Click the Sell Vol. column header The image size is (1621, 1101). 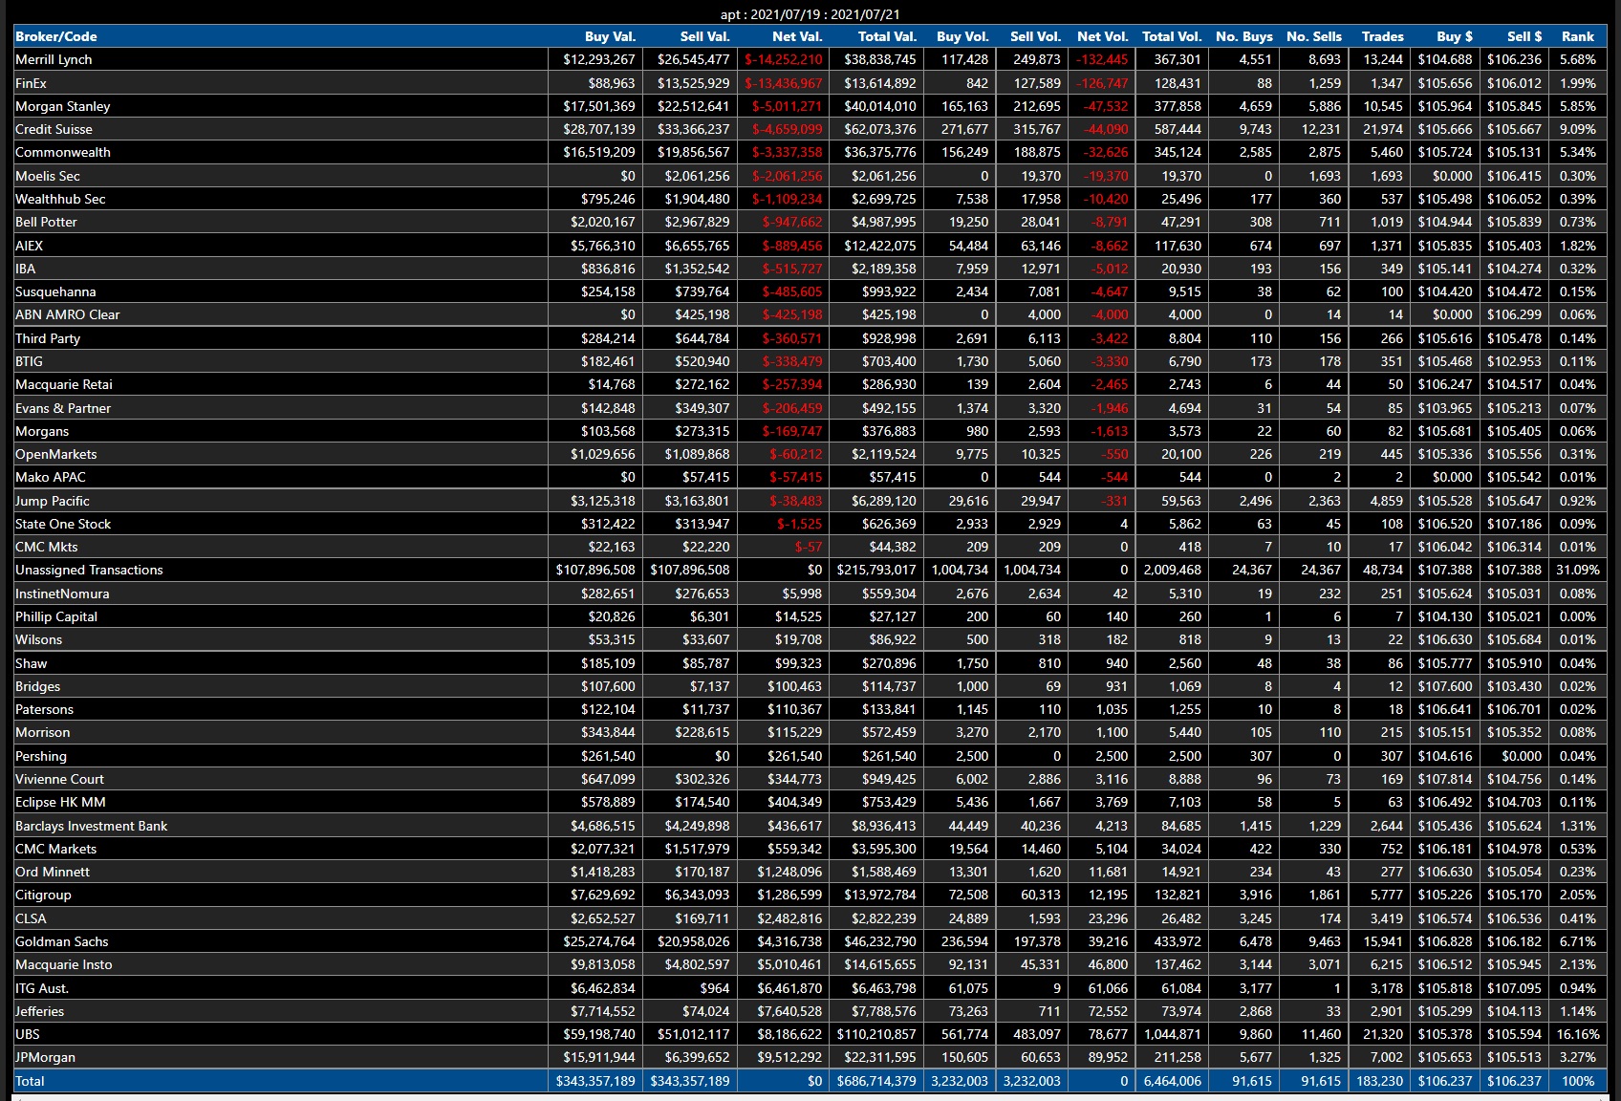pyautogui.click(x=1035, y=36)
